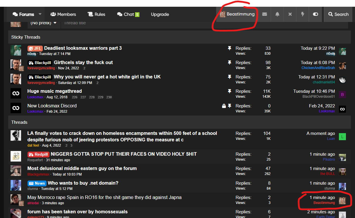Screen dimensions: 355x218
Task: Click the Looksmax infinity avatar beside New Looksmax Discord
Action: pos(16,108)
